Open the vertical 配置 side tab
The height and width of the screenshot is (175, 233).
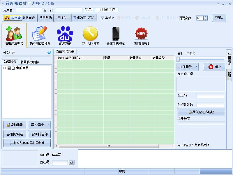point(229,75)
